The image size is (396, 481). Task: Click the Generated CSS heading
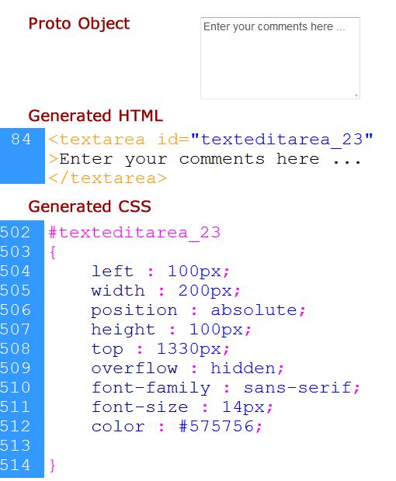[x=89, y=206]
